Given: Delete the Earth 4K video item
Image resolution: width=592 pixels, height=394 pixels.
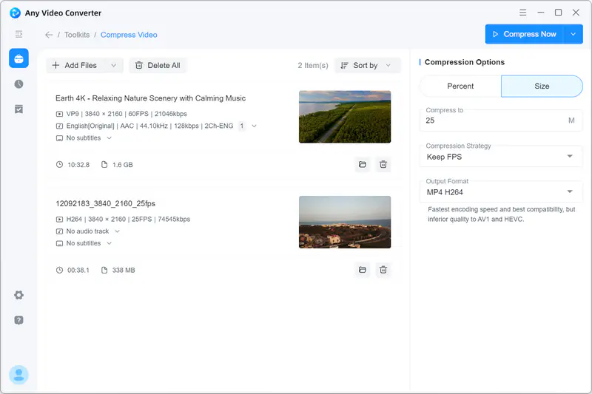Looking at the screenshot, I should pos(383,165).
